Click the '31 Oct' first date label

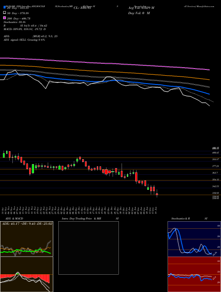pyautogui.click(x=4, y=211)
